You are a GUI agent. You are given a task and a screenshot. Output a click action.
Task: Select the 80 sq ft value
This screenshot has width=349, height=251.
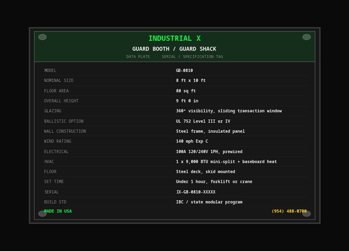(186, 91)
